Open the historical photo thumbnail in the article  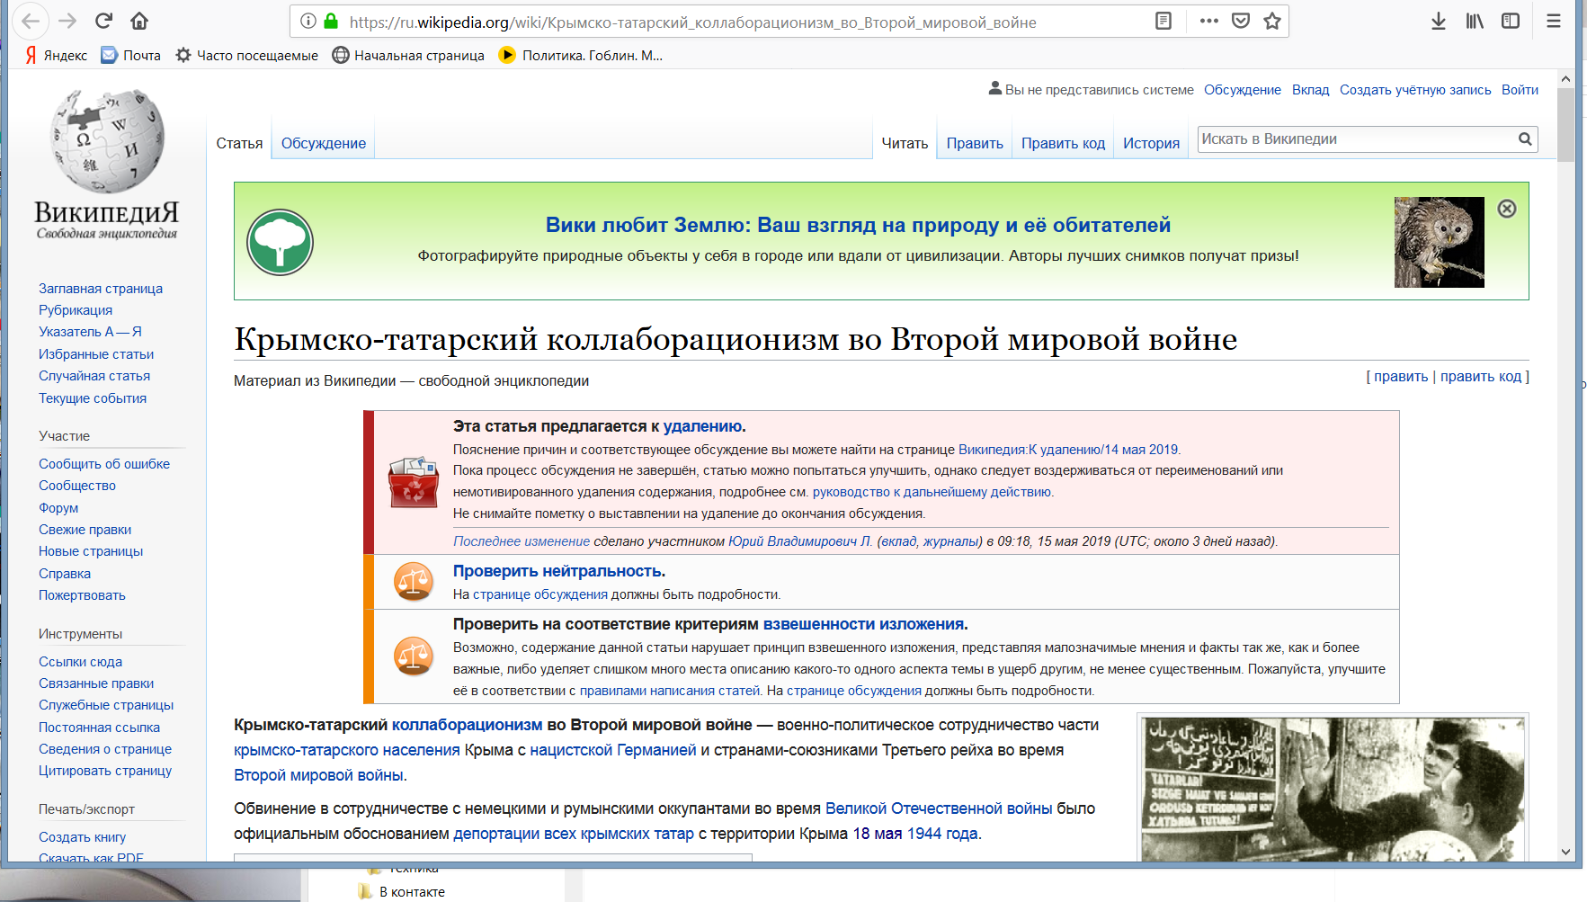coord(1333,789)
